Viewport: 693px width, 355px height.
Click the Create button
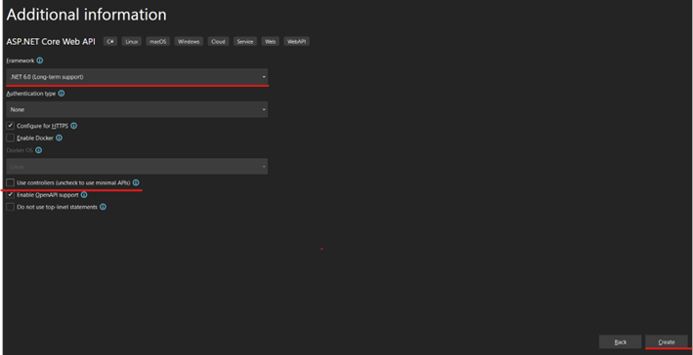click(x=667, y=341)
